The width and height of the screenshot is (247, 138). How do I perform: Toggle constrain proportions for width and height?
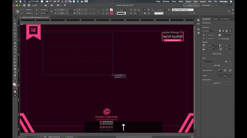click(51, 11)
